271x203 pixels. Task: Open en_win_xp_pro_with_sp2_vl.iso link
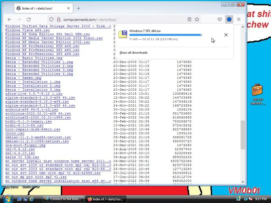pos(36,177)
